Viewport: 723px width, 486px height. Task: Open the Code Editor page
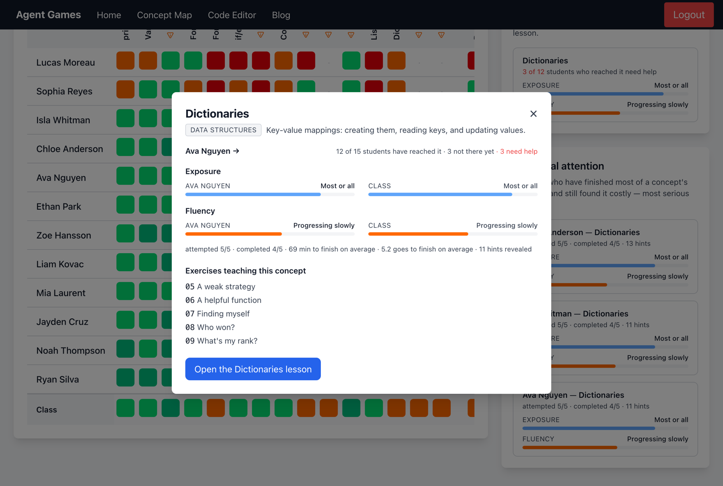click(x=232, y=15)
